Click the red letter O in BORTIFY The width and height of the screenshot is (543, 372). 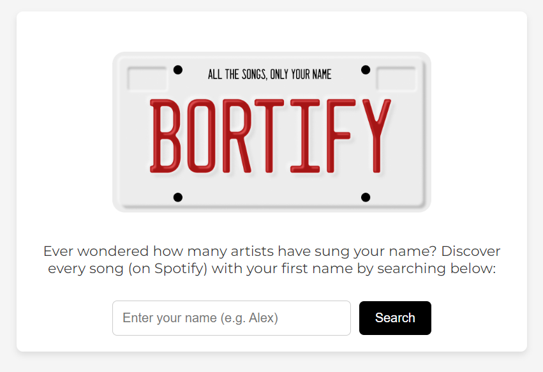(202, 136)
